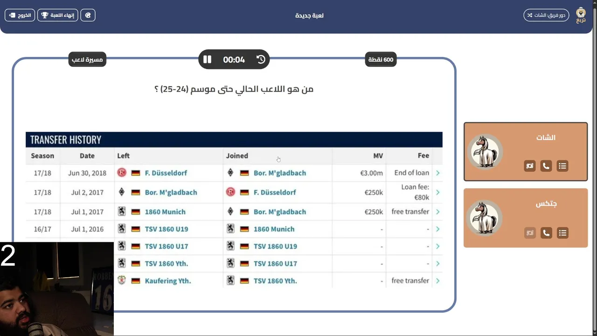This screenshot has height=336, width=597.
Task: Click Gladbach crest in the Jun 30, 2018 row
Action: pyautogui.click(x=230, y=173)
